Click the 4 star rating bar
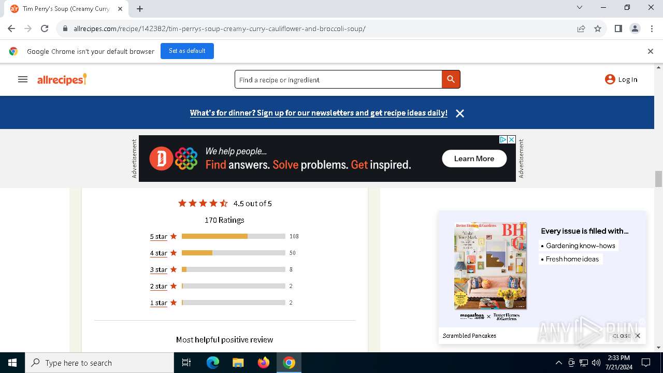 (234, 253)
